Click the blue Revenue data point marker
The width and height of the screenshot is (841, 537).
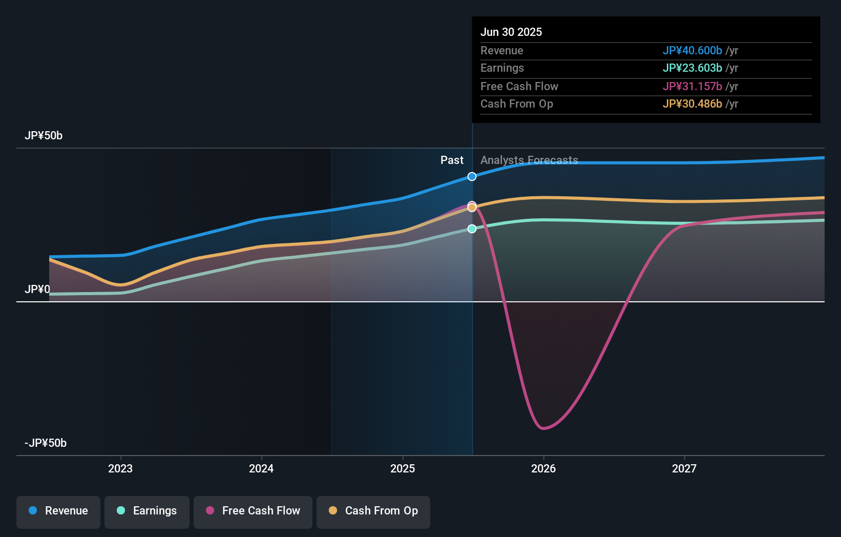tap(472, 177)
